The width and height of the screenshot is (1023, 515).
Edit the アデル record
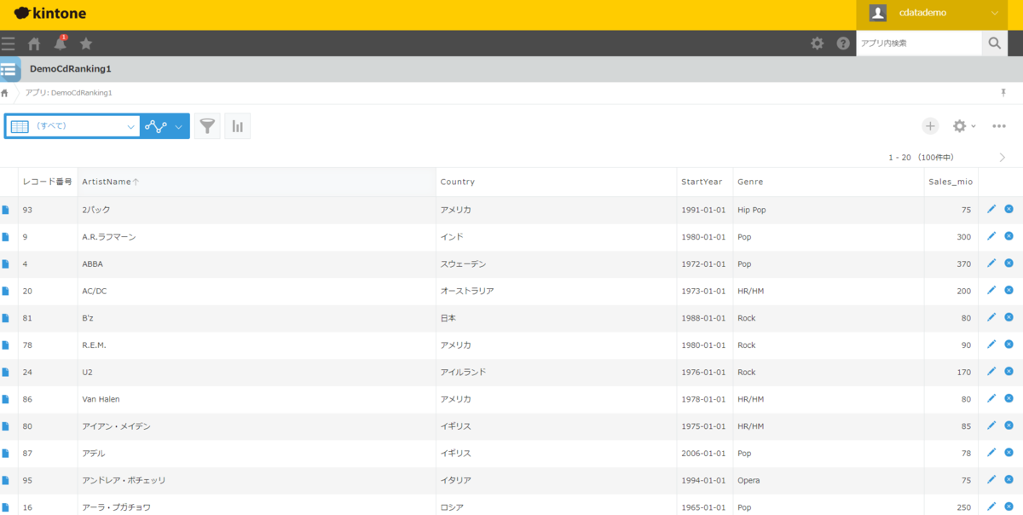(991, 453)
